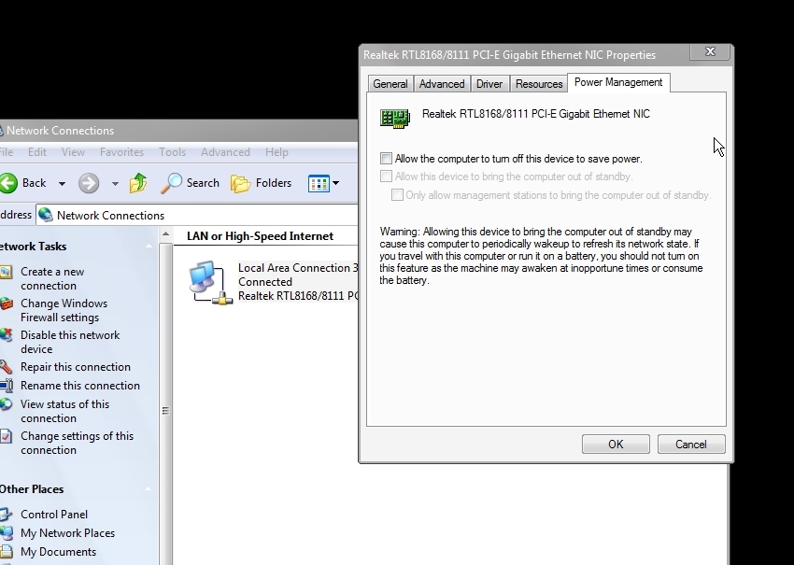Click the Network Connections address field
794x565 pixels.
[197, 215]
